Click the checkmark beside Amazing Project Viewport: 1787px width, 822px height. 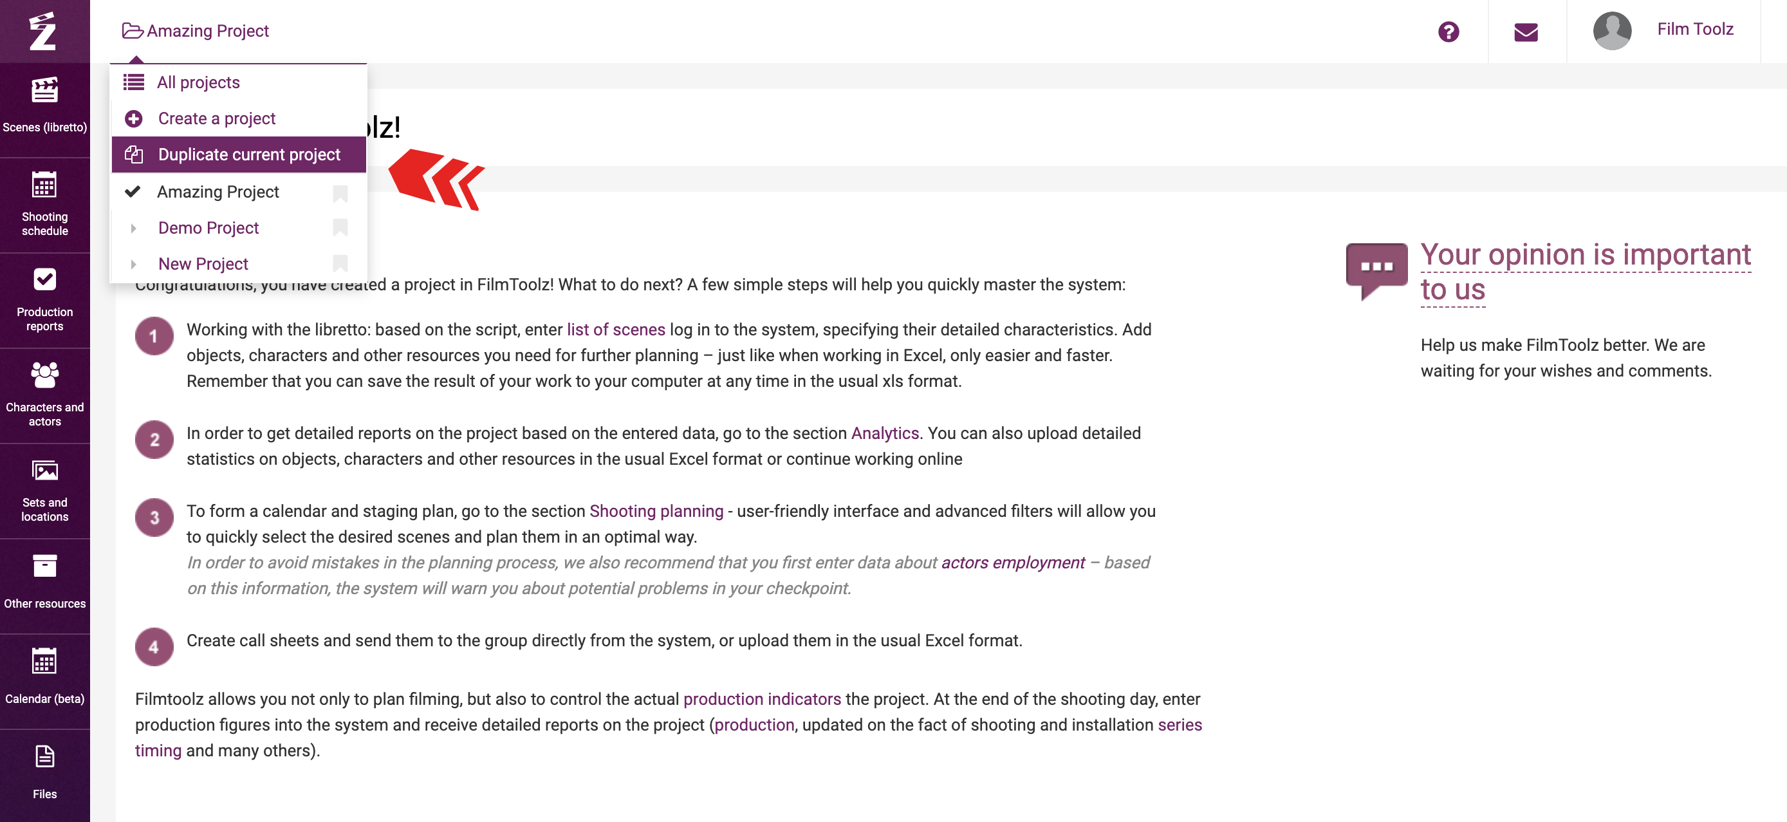coord(133,191)
